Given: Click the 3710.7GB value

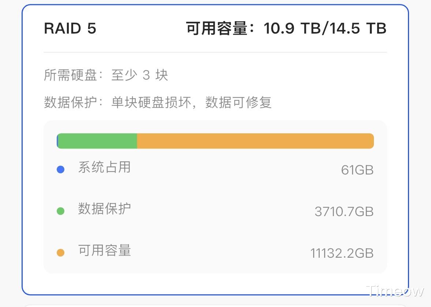Looking at the screenshot, I should pyautogui.click(x=344, y=212).
